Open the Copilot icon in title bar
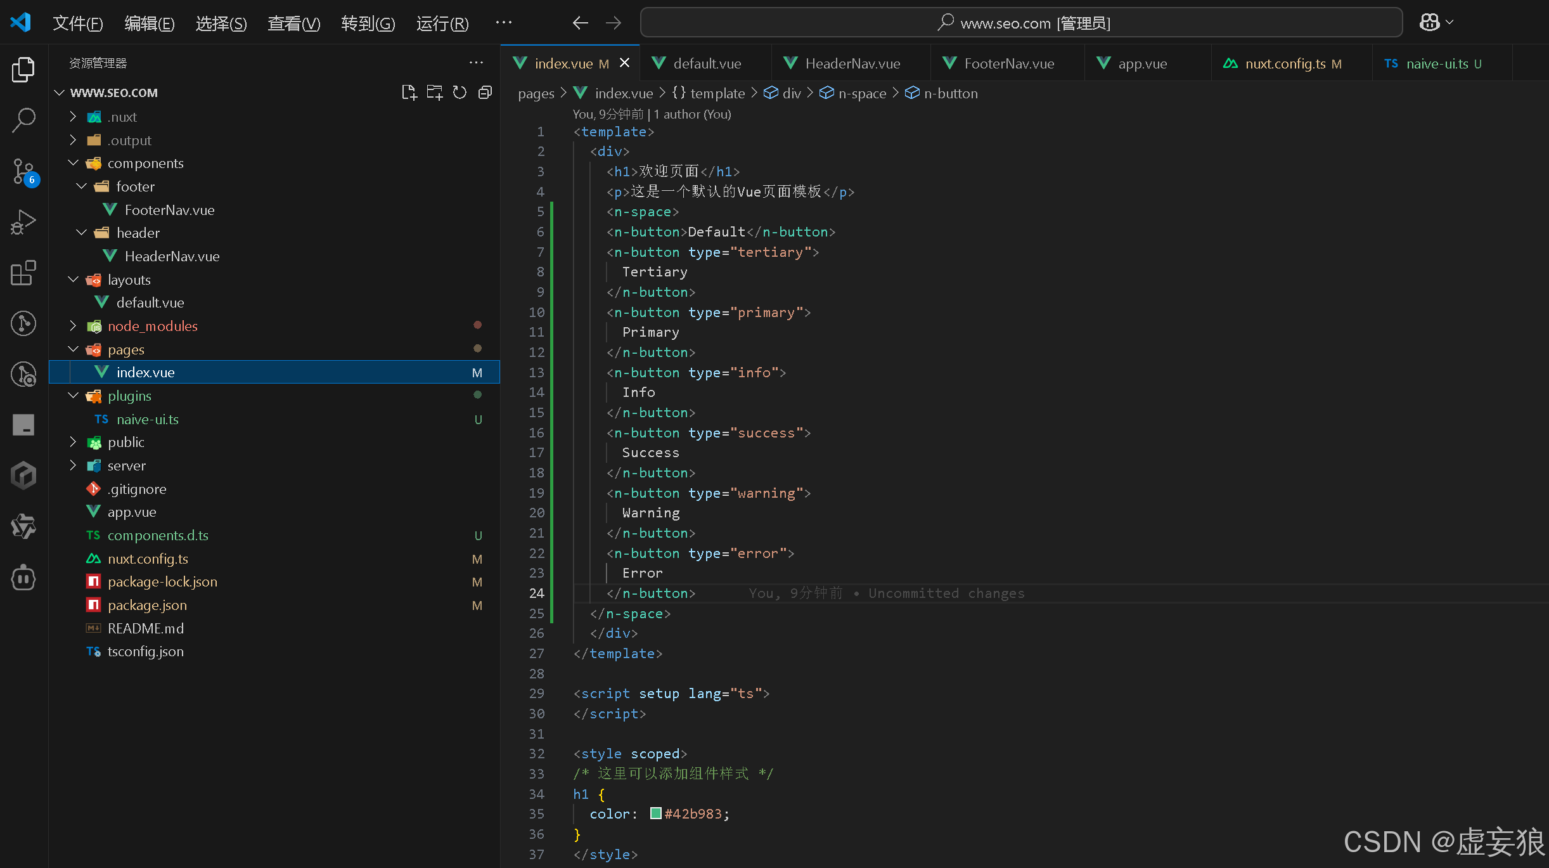Viewport: 1549px width, 868px height. tap(1429, 23)
